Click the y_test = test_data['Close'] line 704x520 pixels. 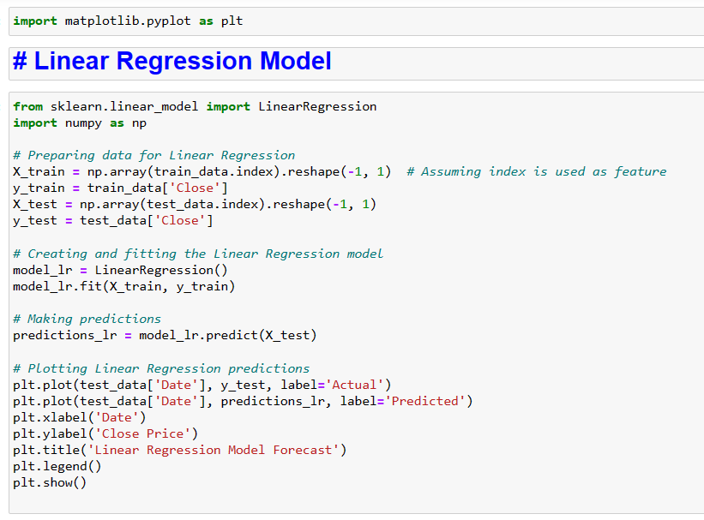coord(113,221)
